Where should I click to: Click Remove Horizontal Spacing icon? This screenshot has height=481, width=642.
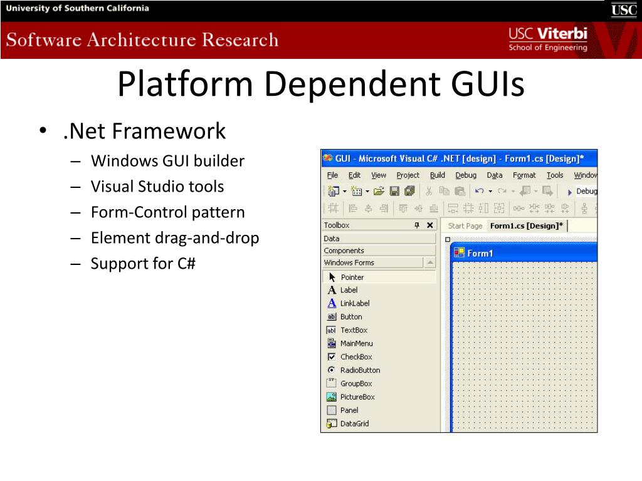[565, 209]
